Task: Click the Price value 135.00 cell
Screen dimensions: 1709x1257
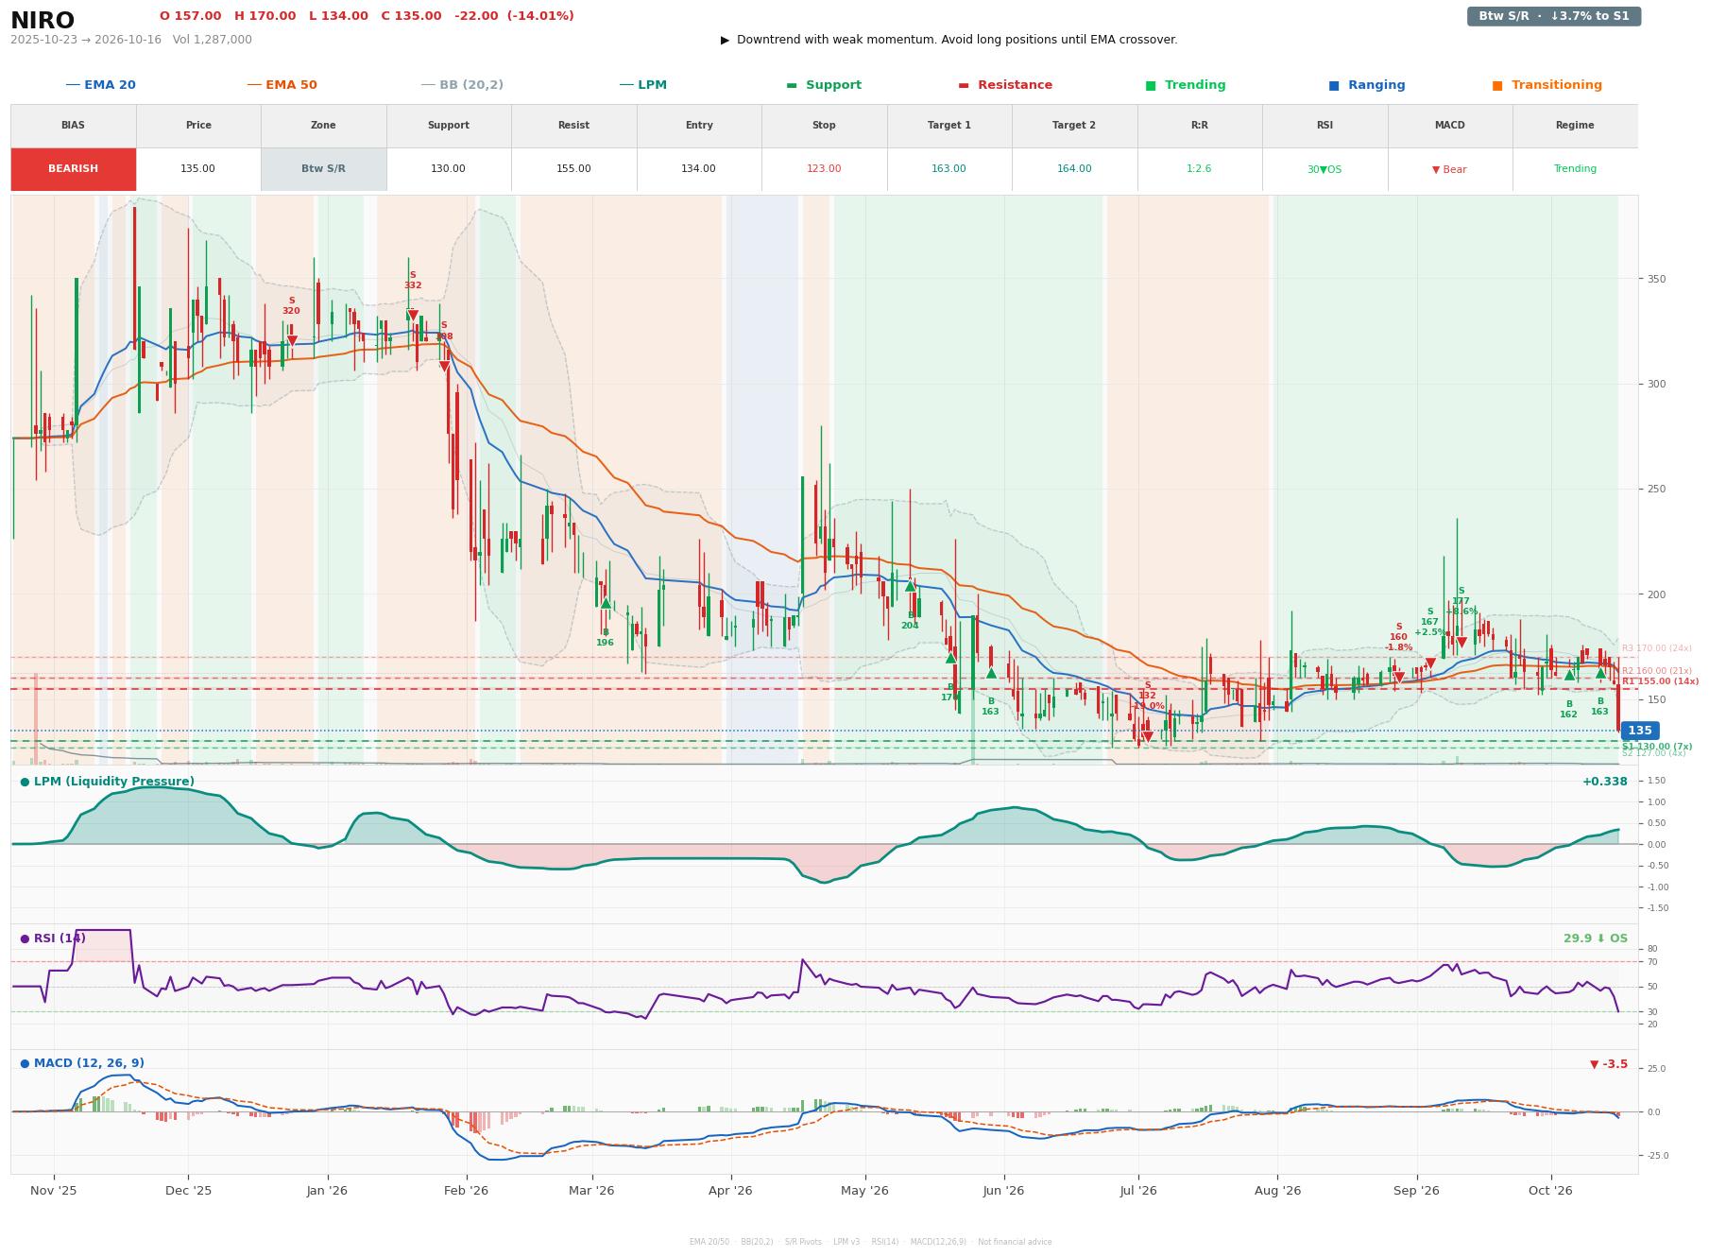Action: 198,169
